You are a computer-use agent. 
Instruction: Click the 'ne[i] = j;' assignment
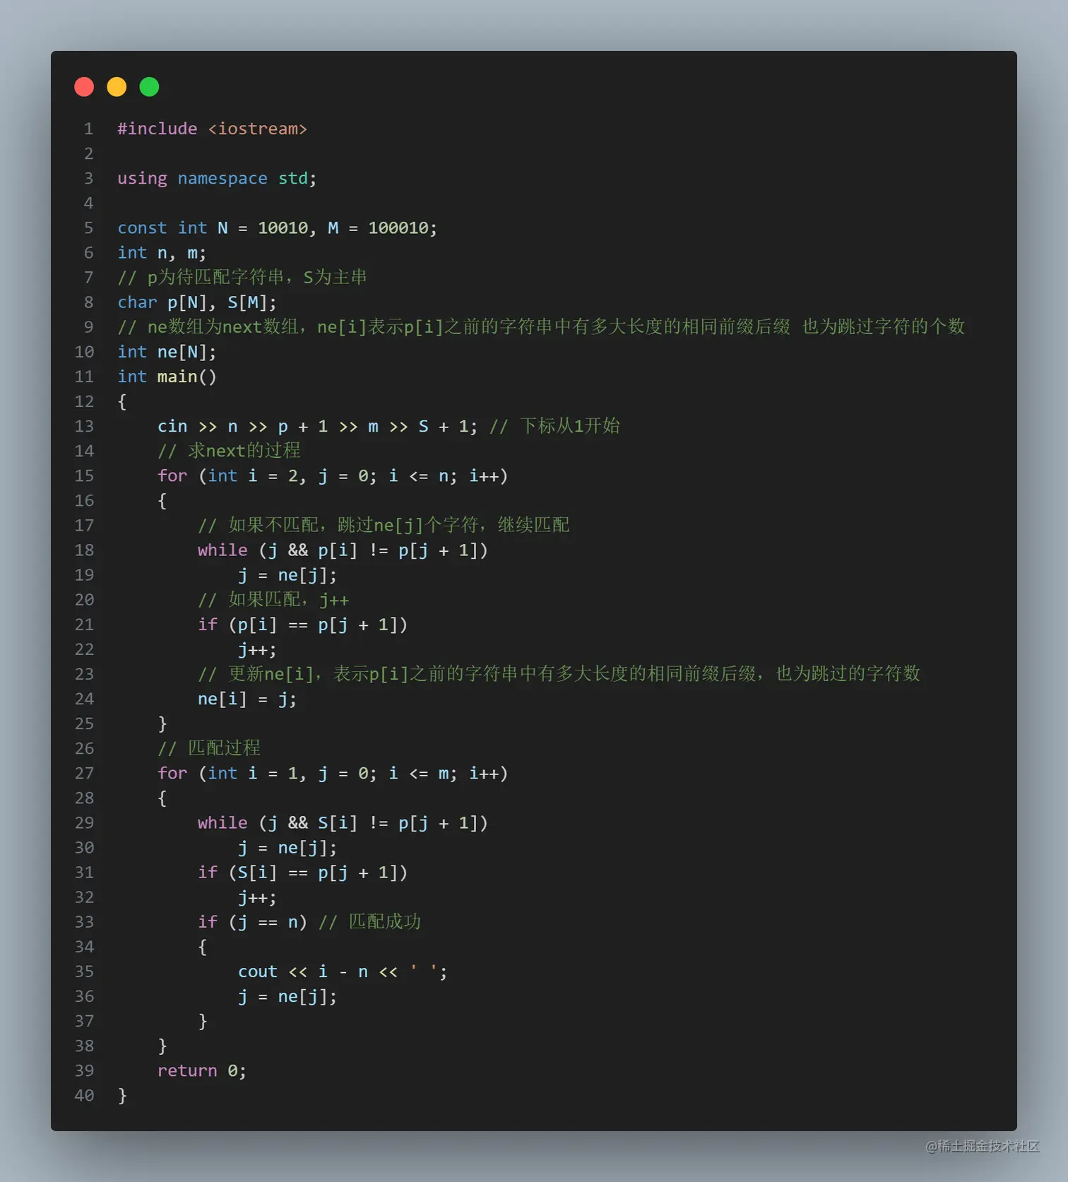[x=247, y=699]
